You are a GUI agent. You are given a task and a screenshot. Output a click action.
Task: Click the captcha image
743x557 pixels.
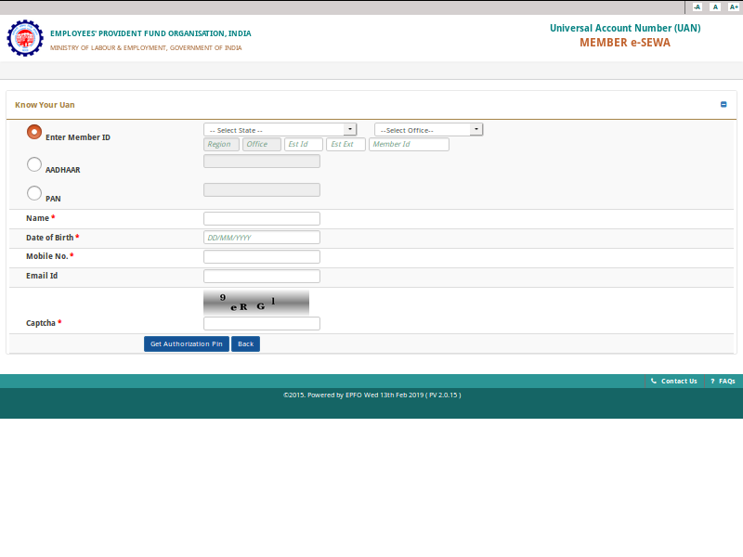pyautogui.click(x=256, y=302)
